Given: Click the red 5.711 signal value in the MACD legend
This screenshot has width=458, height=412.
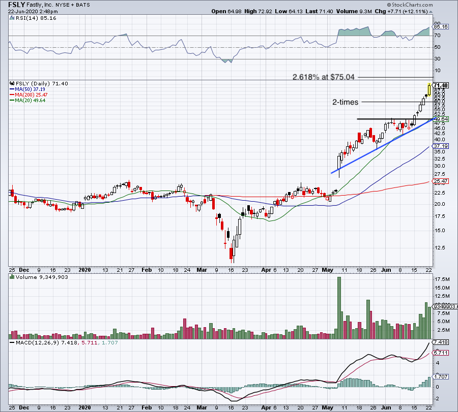Looking at the screenshot, I should (x=89, y=342).
